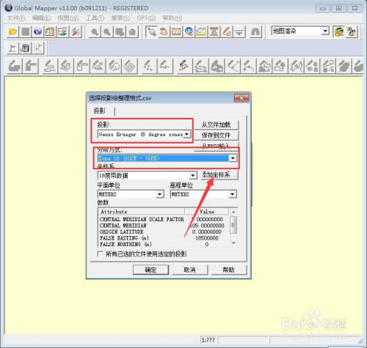The width and height of the screenshot is (367, 348).
Task: Click the parameter list scroll-up arrow
Action: (x=233, y=212)
